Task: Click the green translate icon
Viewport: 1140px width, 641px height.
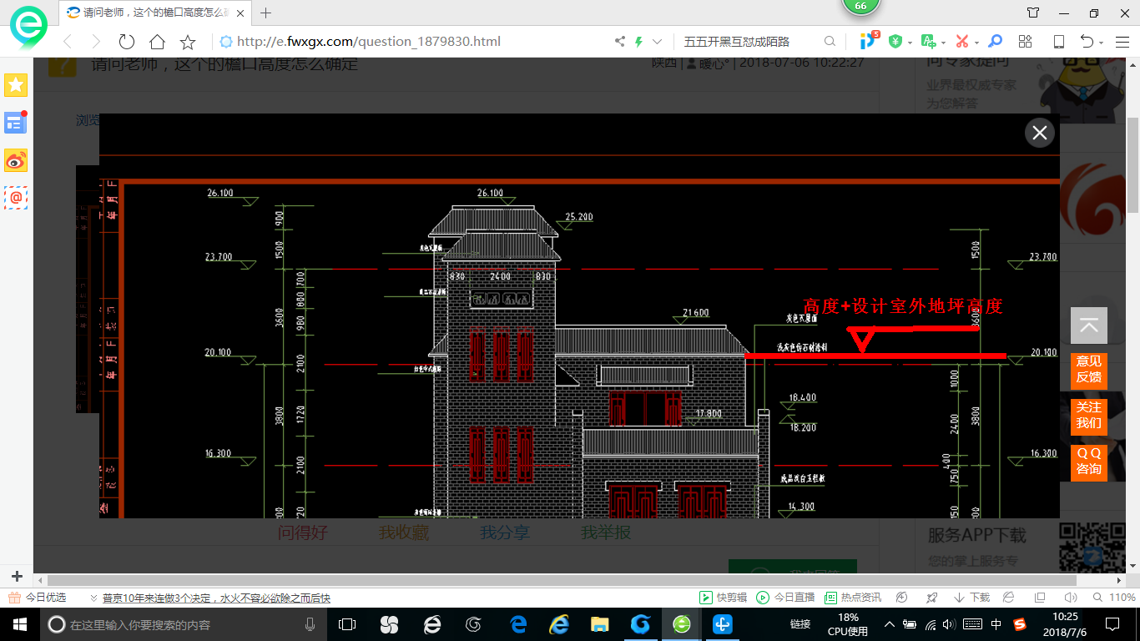Action: [928, 41]
